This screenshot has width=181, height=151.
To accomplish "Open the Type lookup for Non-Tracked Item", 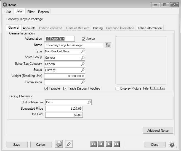I will click(x=82, y=51).
